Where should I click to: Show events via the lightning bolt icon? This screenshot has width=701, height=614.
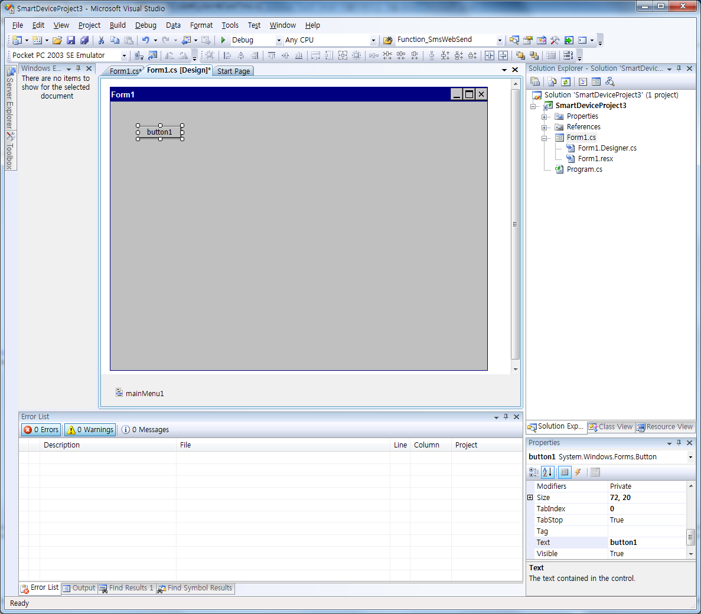point(578,472)
